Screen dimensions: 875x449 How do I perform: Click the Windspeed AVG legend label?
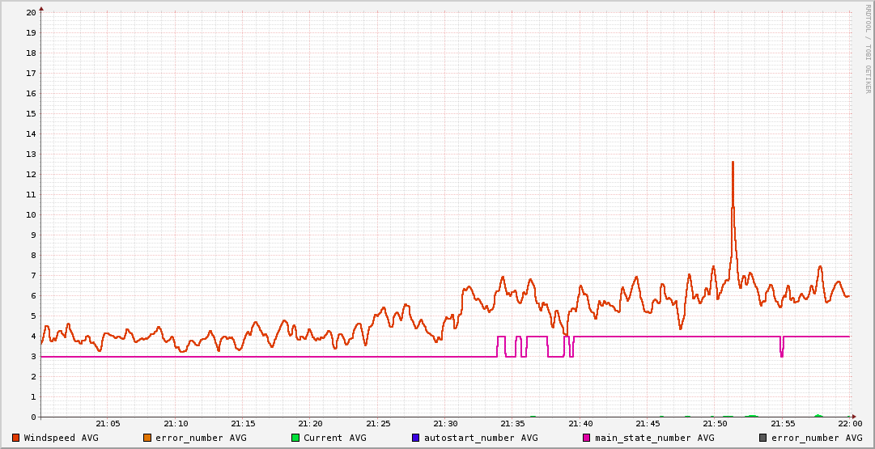pyautogui.click(x=61, y=438)
